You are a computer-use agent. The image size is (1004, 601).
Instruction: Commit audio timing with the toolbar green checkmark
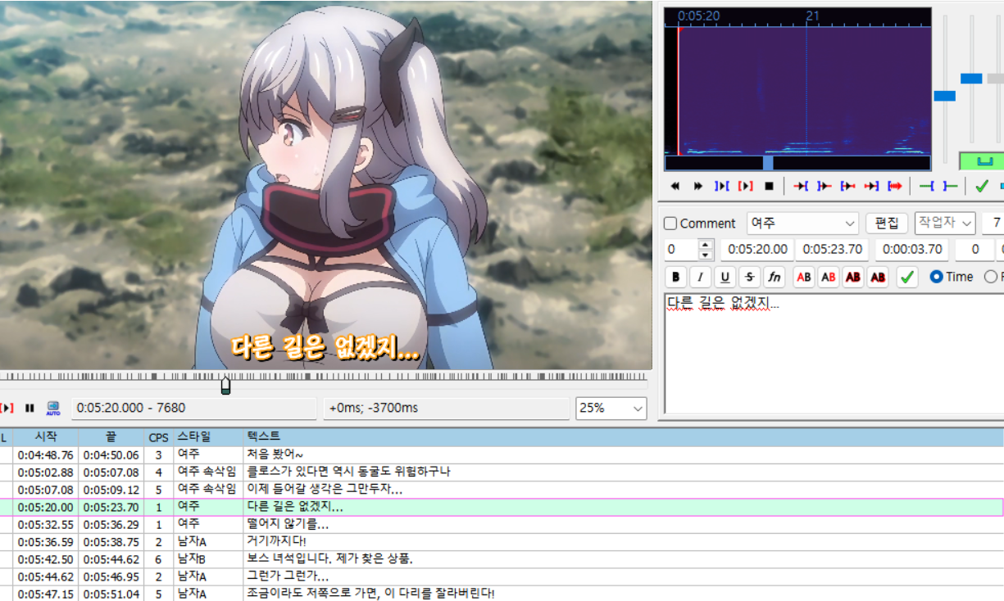coord(981,186)
